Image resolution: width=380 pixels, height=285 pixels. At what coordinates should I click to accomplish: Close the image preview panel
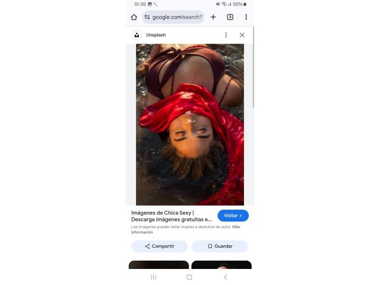(x=242, y=35)
